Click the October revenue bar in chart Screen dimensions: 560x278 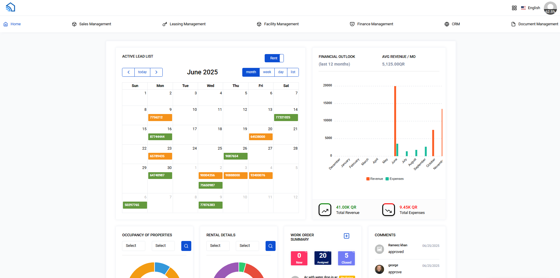[x=433, y=143]
